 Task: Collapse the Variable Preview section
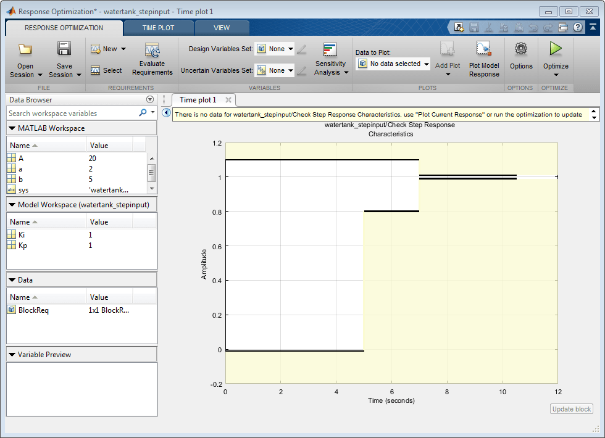coord(12,355)
